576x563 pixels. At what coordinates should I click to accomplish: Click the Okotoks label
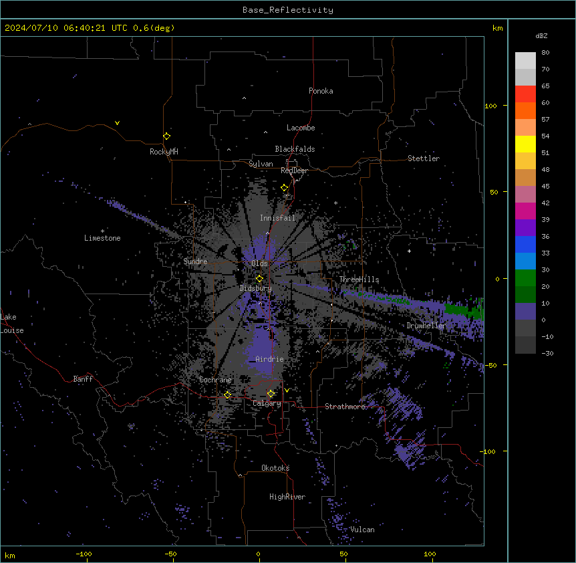click(275, 468)
